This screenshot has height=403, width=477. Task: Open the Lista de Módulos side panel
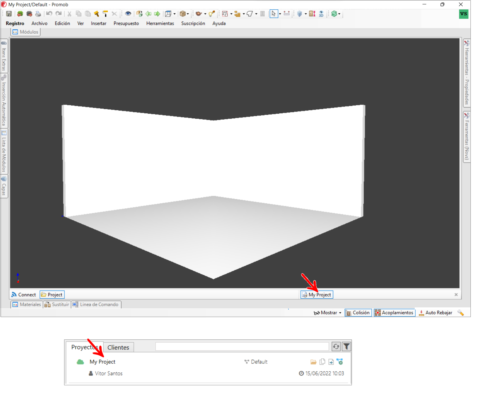pyautogui.click(x=4, y=151)
